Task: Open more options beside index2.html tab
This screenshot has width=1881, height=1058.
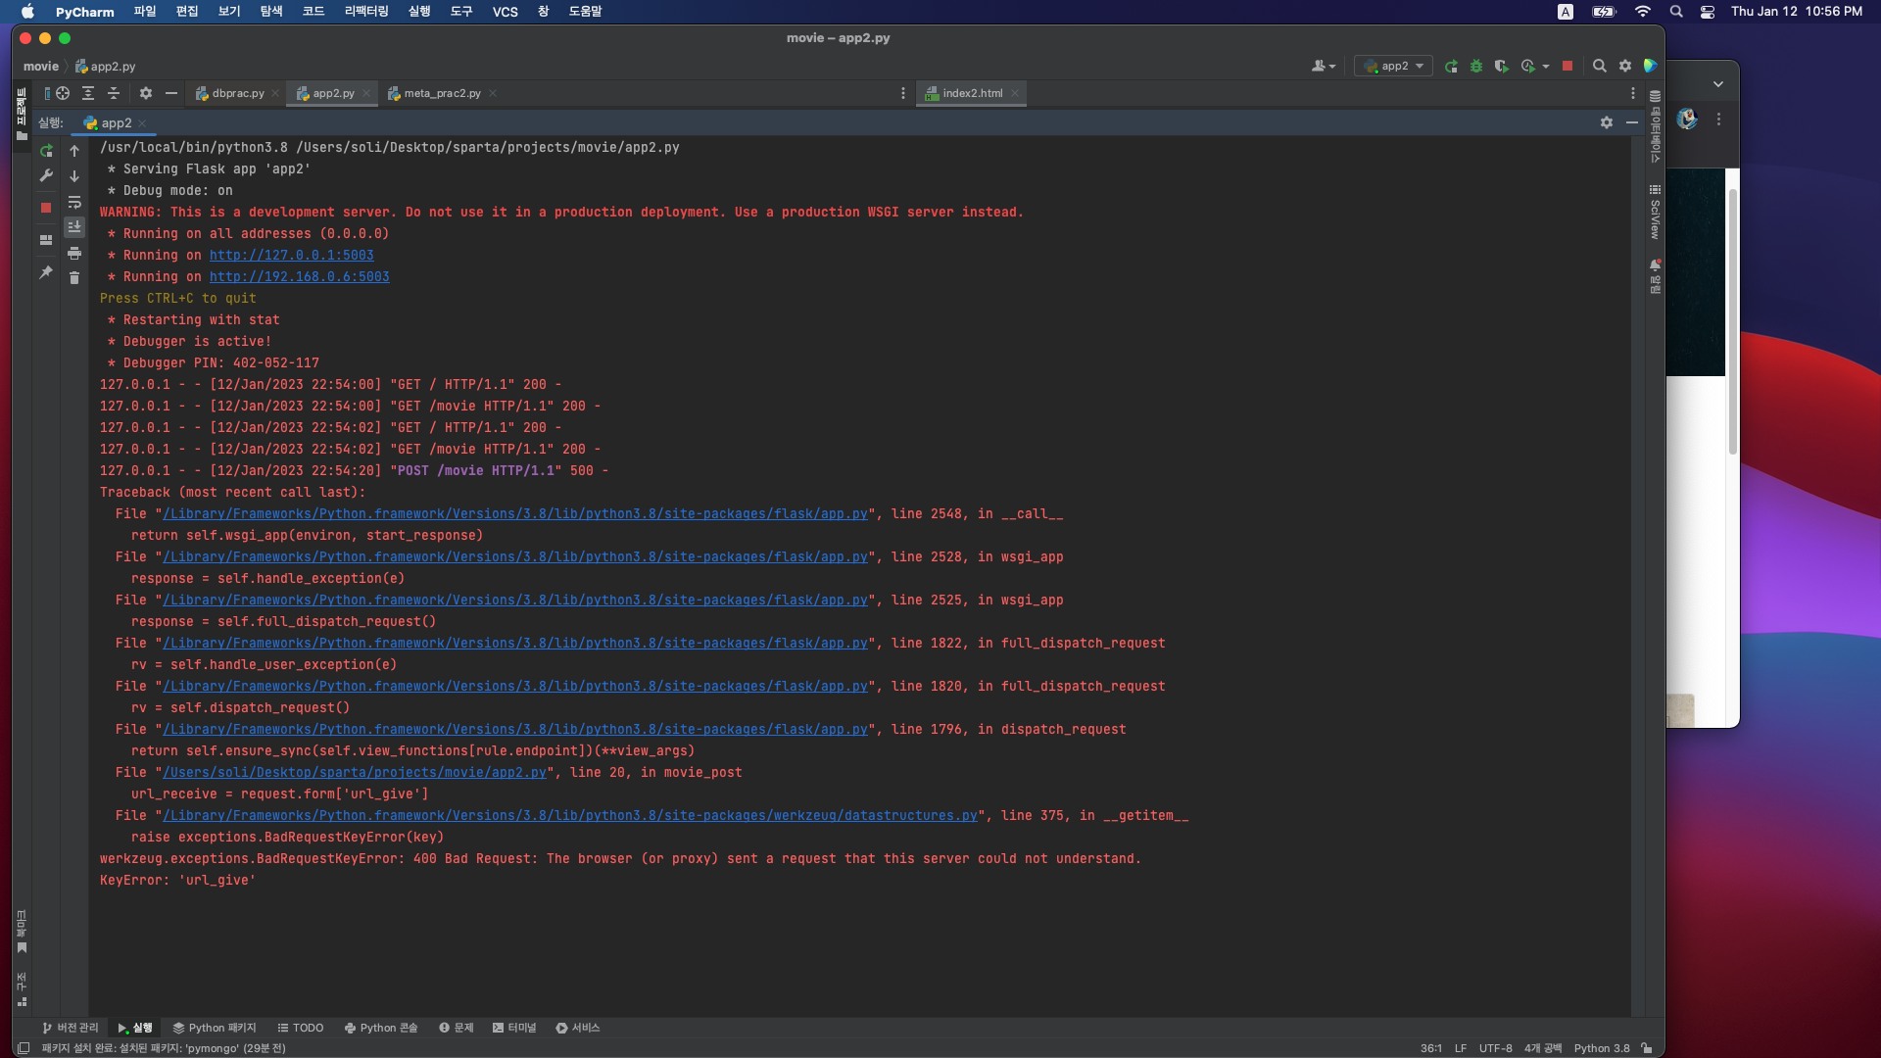Action: [x=1633, y=93]
